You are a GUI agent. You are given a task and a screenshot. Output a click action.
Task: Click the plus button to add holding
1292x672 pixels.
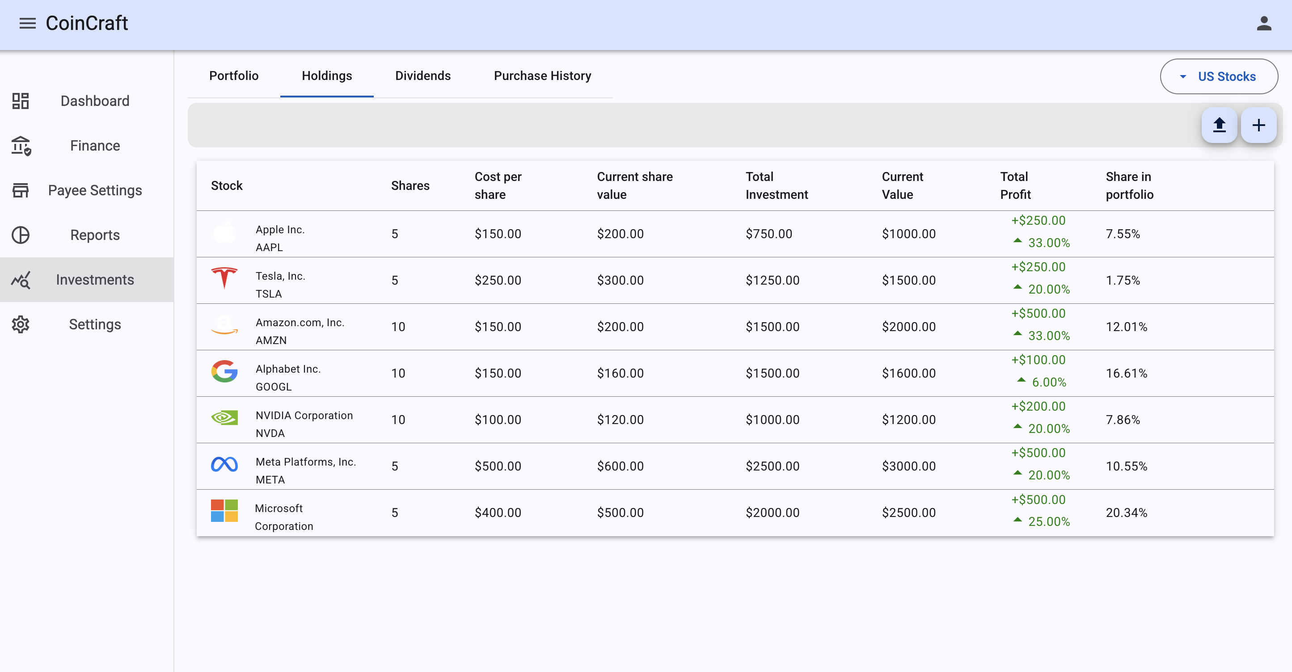tap(1258, 125)
